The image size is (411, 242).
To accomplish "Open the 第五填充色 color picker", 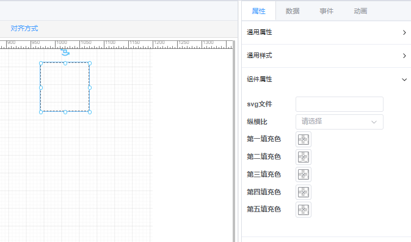I will [x=304, y=210].
